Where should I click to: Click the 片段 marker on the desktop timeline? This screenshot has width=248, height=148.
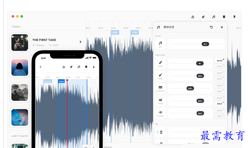(x=135, y=32)
